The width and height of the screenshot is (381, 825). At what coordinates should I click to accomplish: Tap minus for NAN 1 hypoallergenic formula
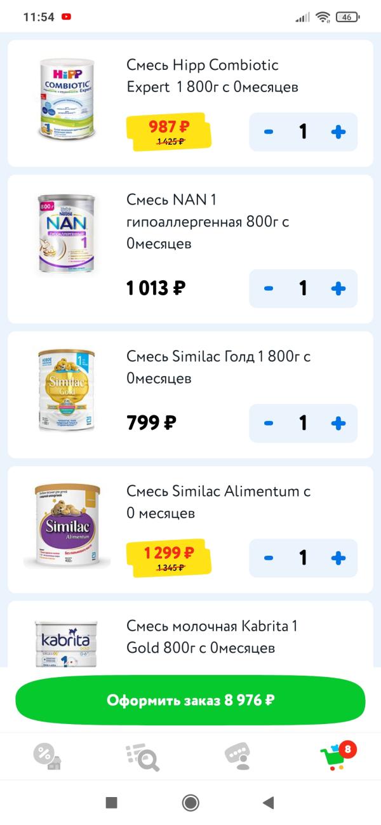click(x=269, y=288)
